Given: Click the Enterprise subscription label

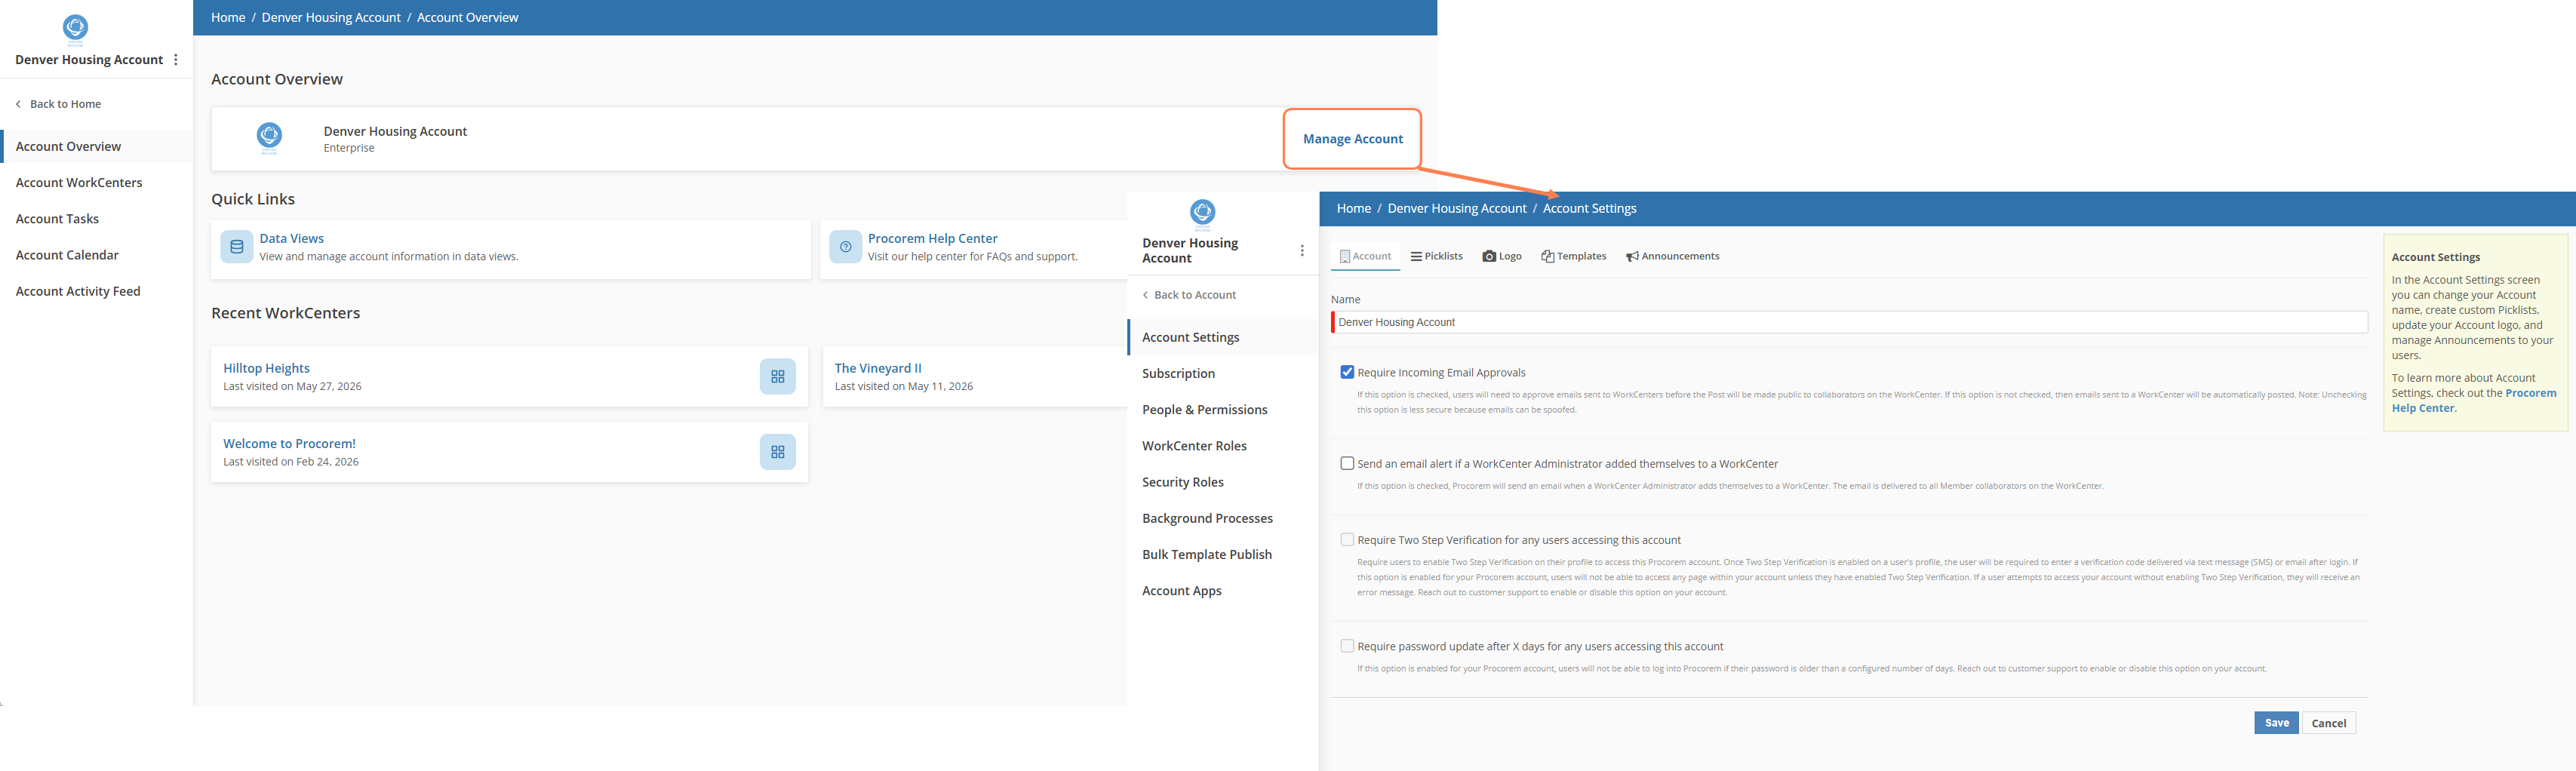Looking at the screenshot, I should [349, 148].
